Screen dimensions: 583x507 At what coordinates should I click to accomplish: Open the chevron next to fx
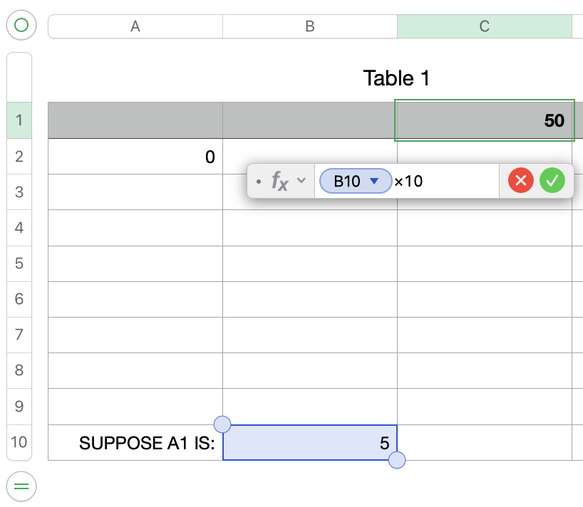point(301,181)
